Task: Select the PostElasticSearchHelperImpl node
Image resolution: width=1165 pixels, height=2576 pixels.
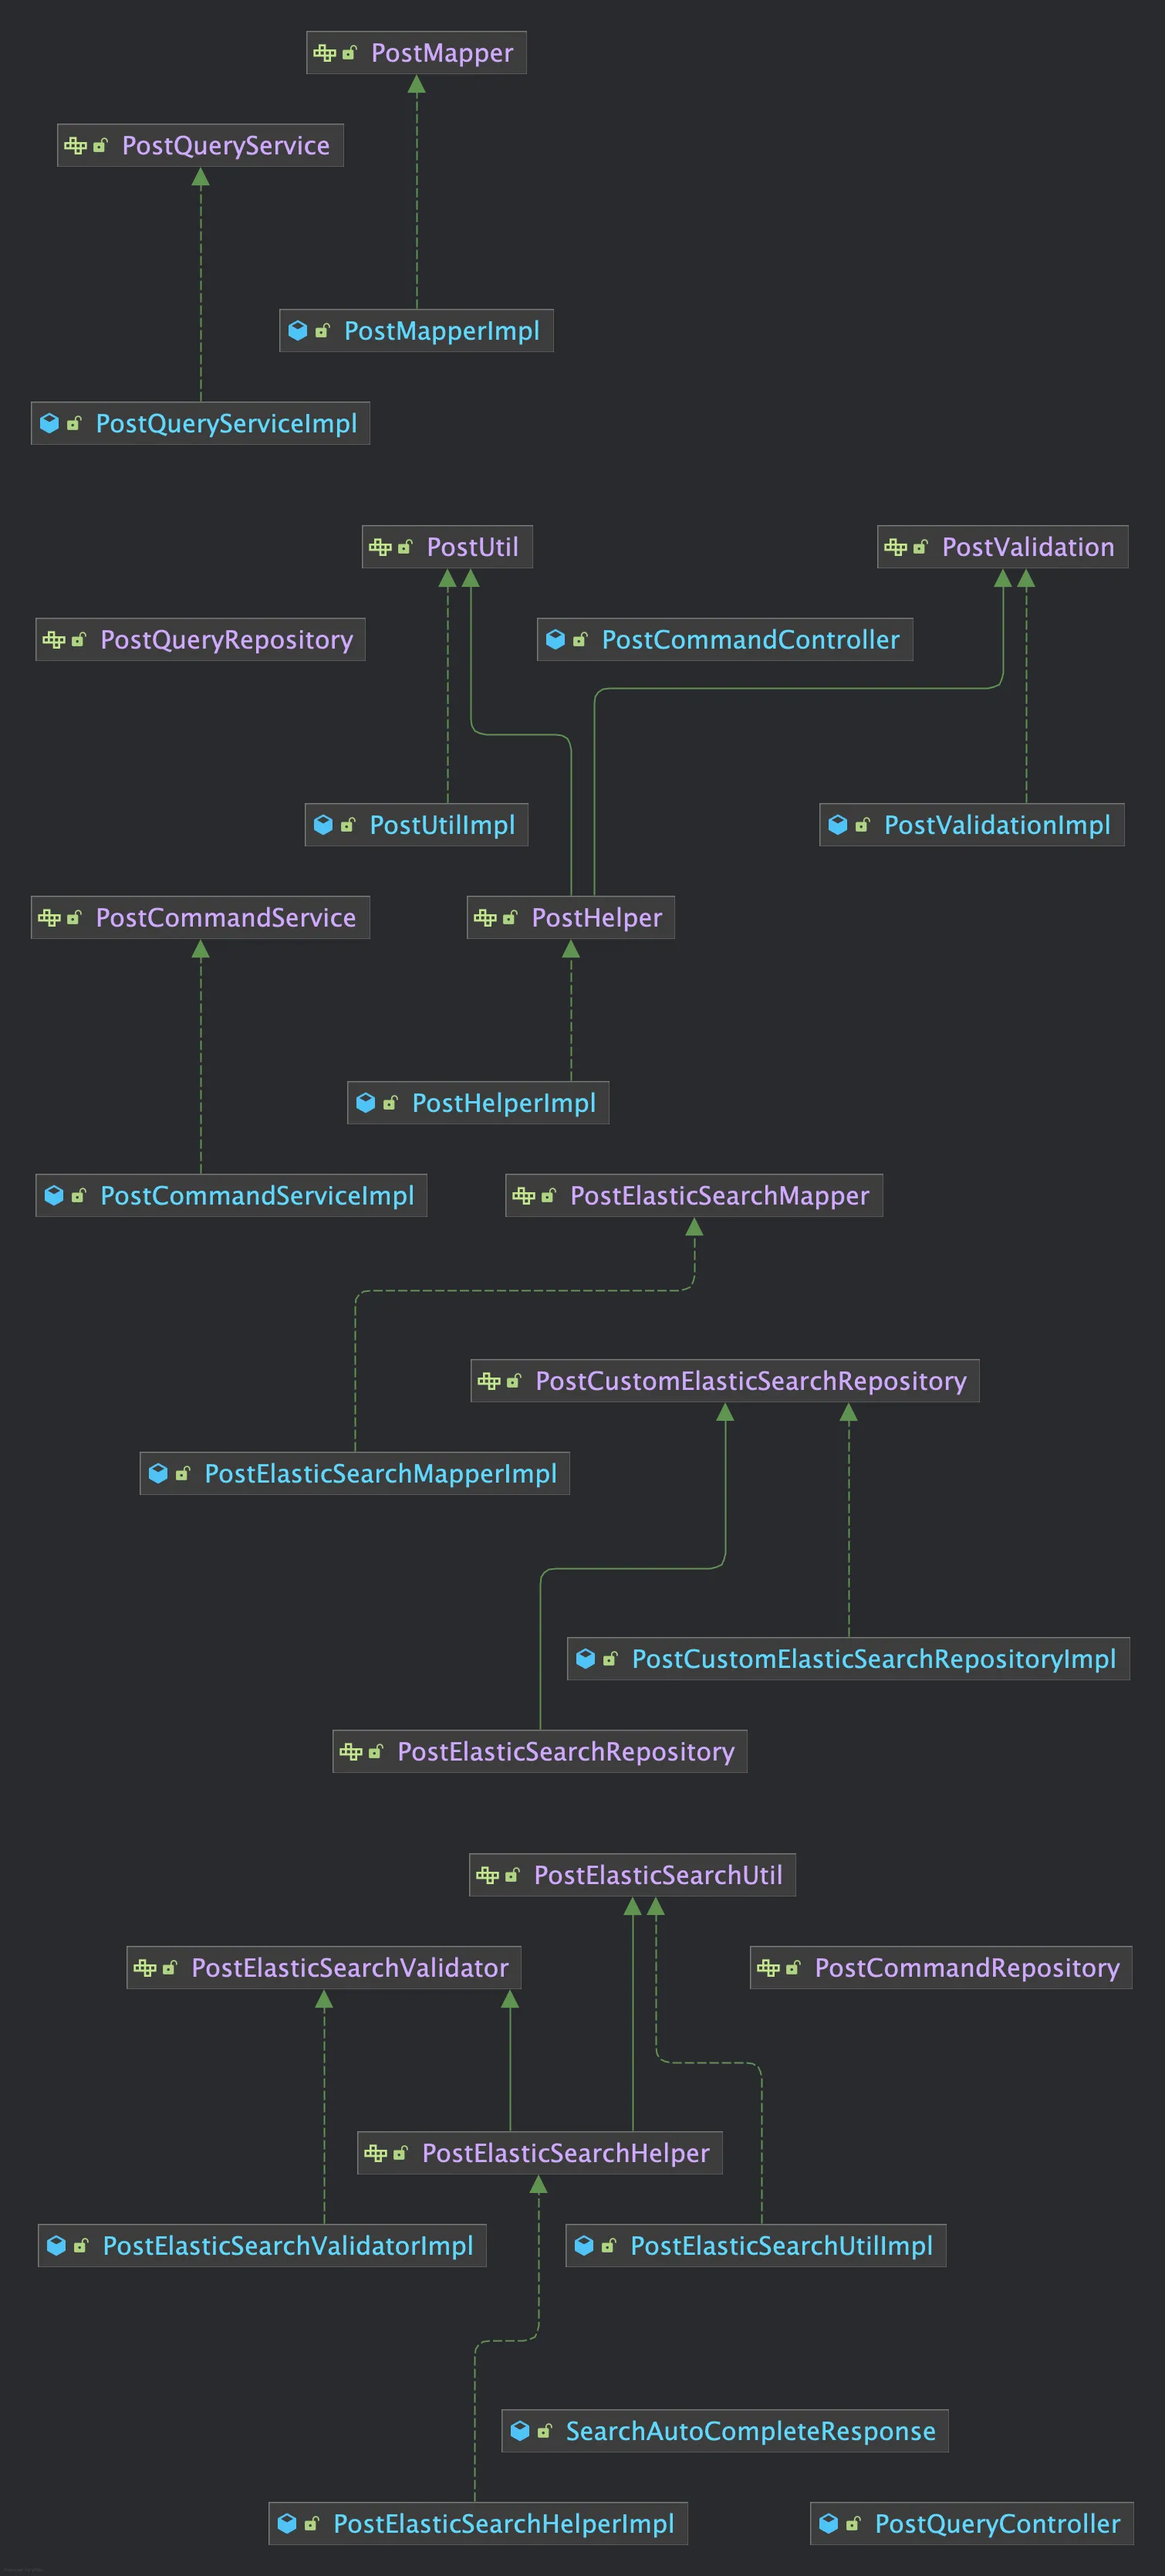Action: [x=478, y=2525]
